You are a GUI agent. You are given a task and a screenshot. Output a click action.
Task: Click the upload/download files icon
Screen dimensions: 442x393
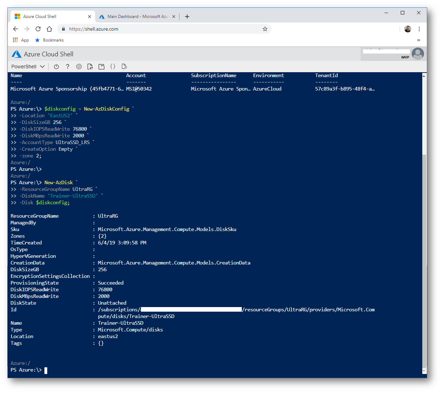(x=90, y=67)
